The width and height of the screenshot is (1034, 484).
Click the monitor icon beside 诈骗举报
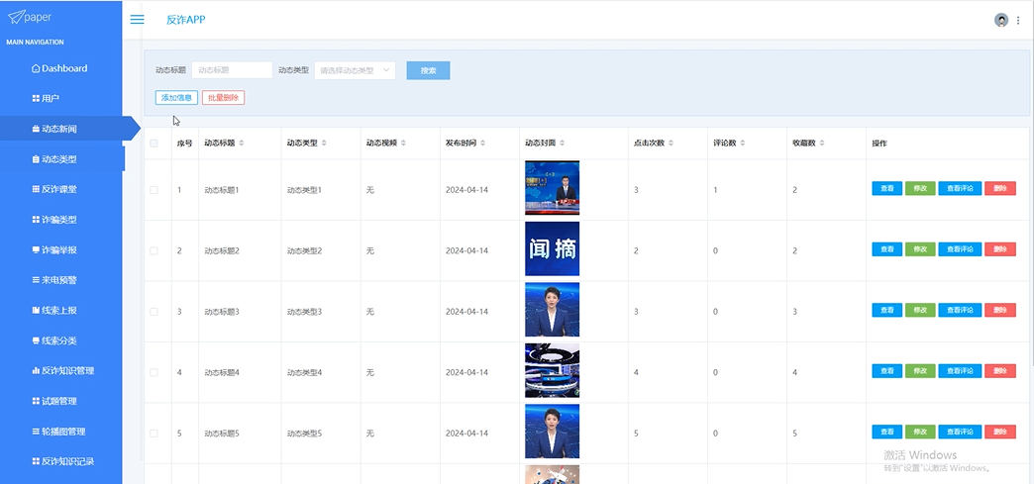pyautogui.click(x=36, y=249)
